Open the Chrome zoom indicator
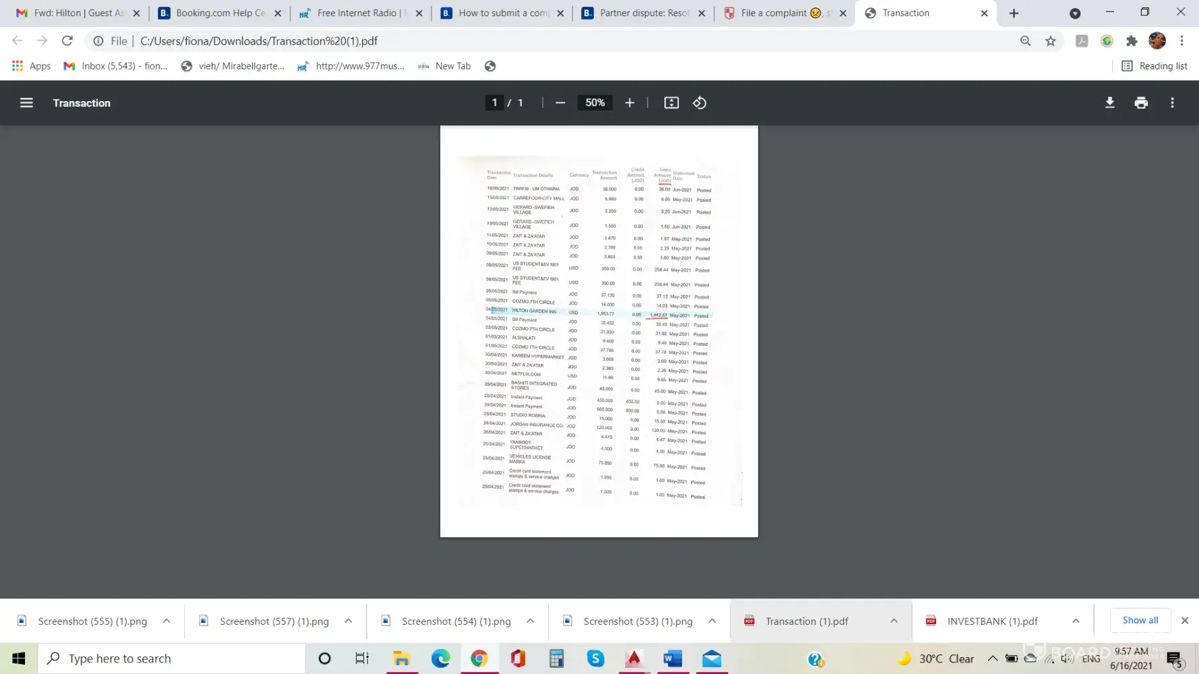 coord(1025,41)
